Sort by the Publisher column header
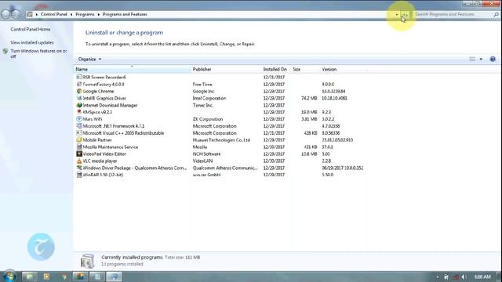This screenshot has width=502, height=282. tap(227, 69)
